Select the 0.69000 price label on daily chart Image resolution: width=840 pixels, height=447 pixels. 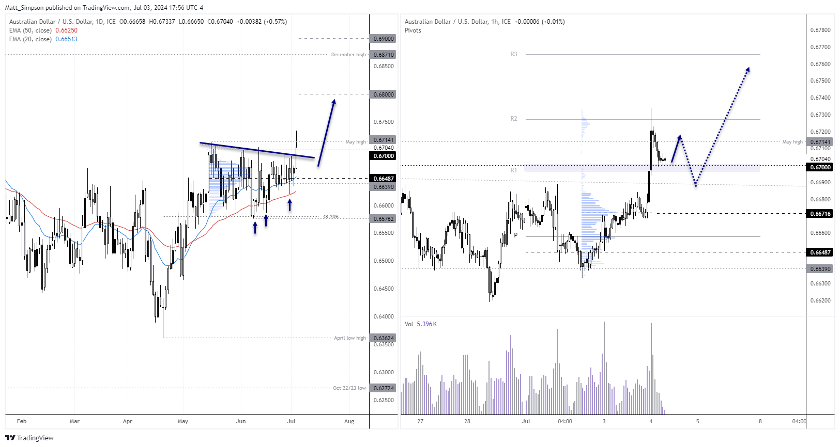384,39
